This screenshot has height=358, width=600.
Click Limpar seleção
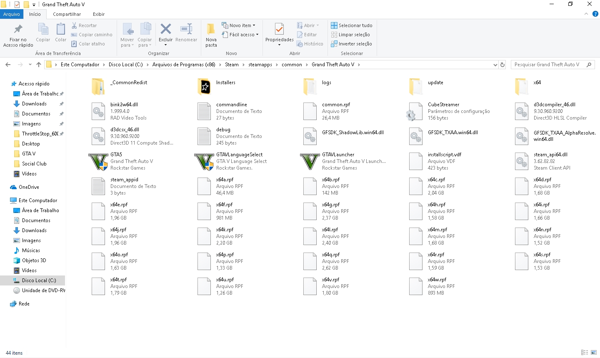(x=350, y=35)
